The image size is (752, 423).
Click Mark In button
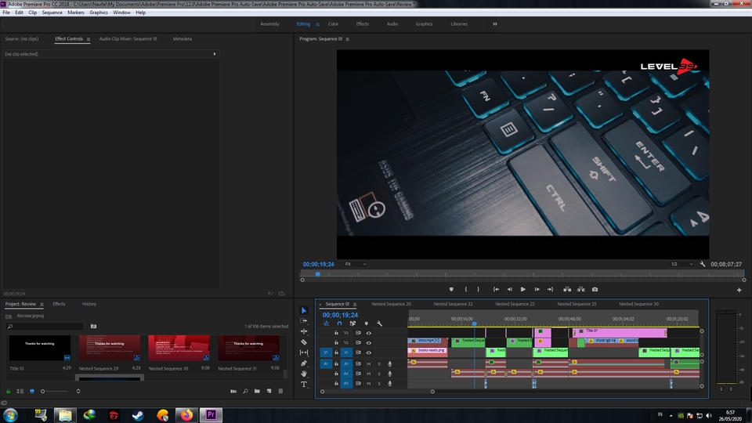(465, 289)
